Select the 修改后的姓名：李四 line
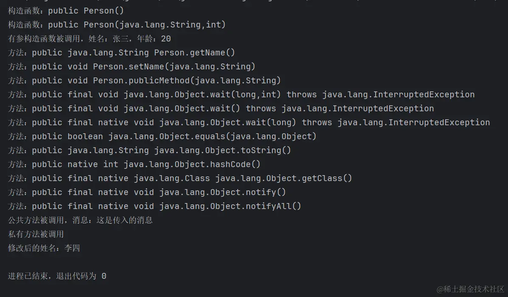508x297 pixels. (x=44, y=248)
